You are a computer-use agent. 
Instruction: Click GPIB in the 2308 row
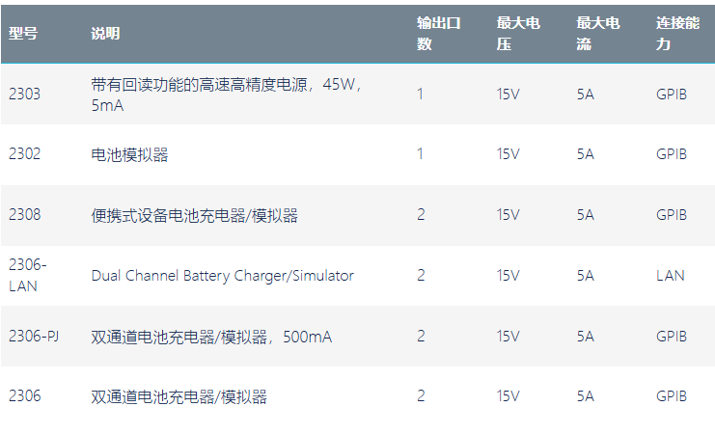(672, 215)
